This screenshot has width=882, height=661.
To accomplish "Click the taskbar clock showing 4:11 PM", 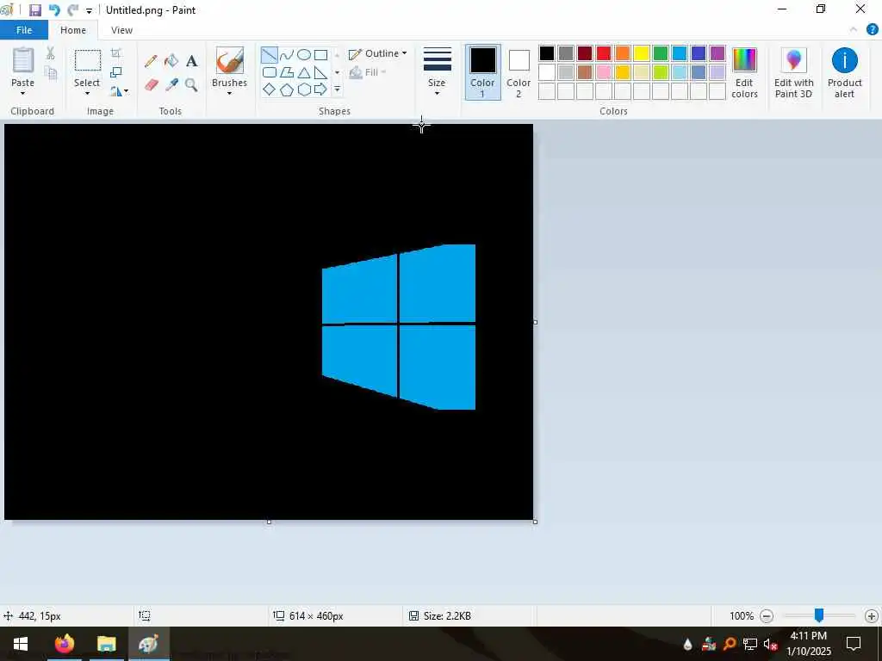I will point(808,644).
